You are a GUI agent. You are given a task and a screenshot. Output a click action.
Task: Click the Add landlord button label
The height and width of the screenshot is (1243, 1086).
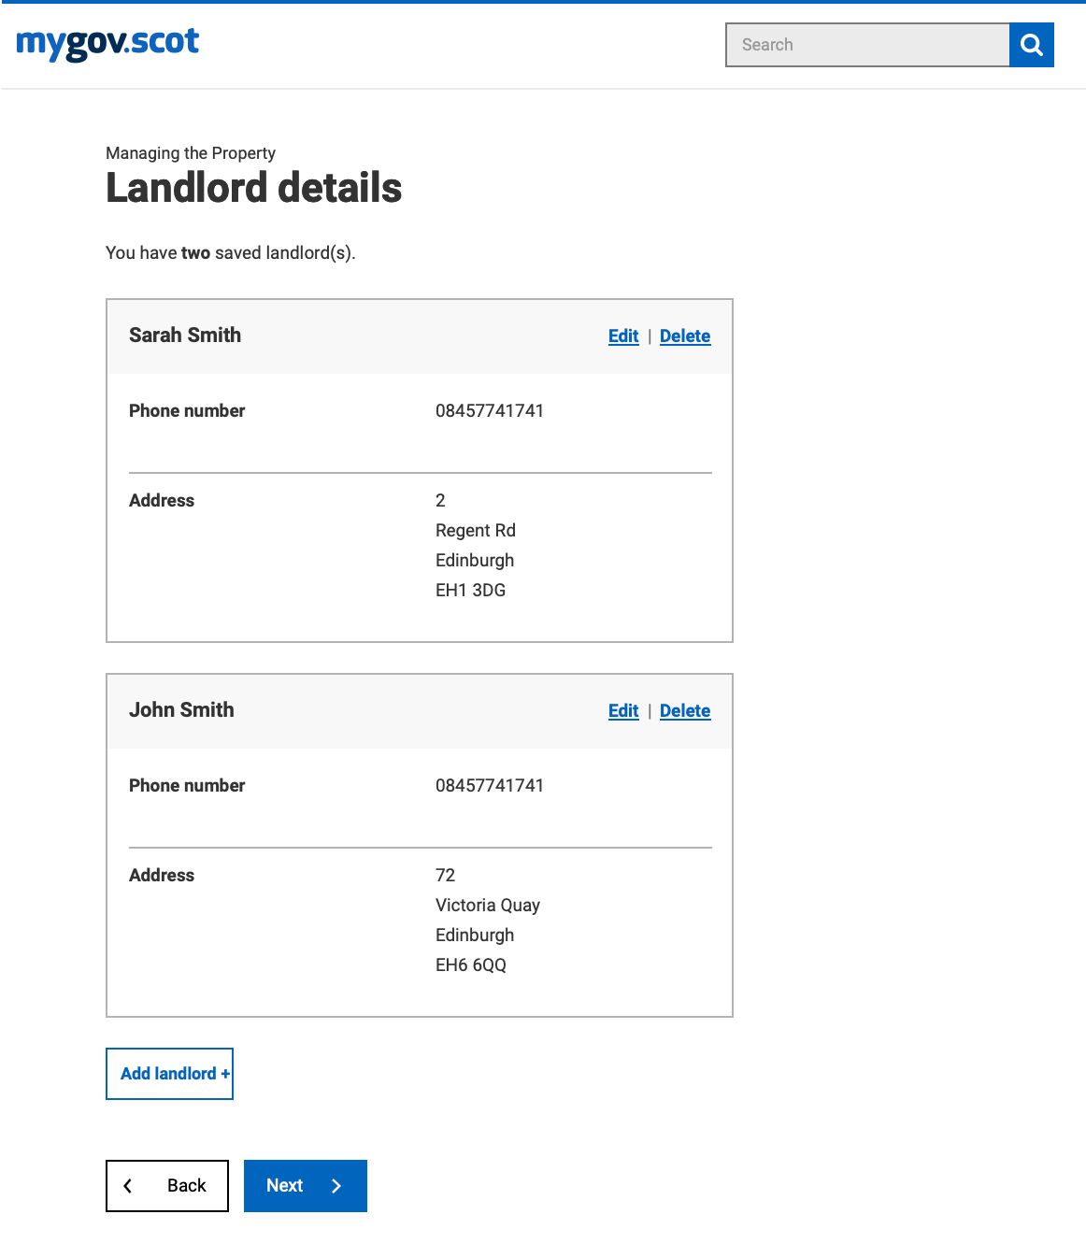tap(168, 1074)
